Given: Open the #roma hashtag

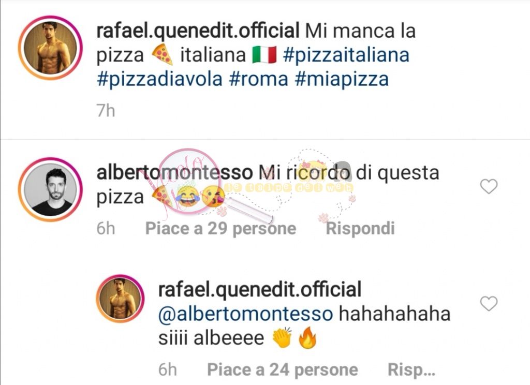Looking at the screenshot, I should [259, 80].
